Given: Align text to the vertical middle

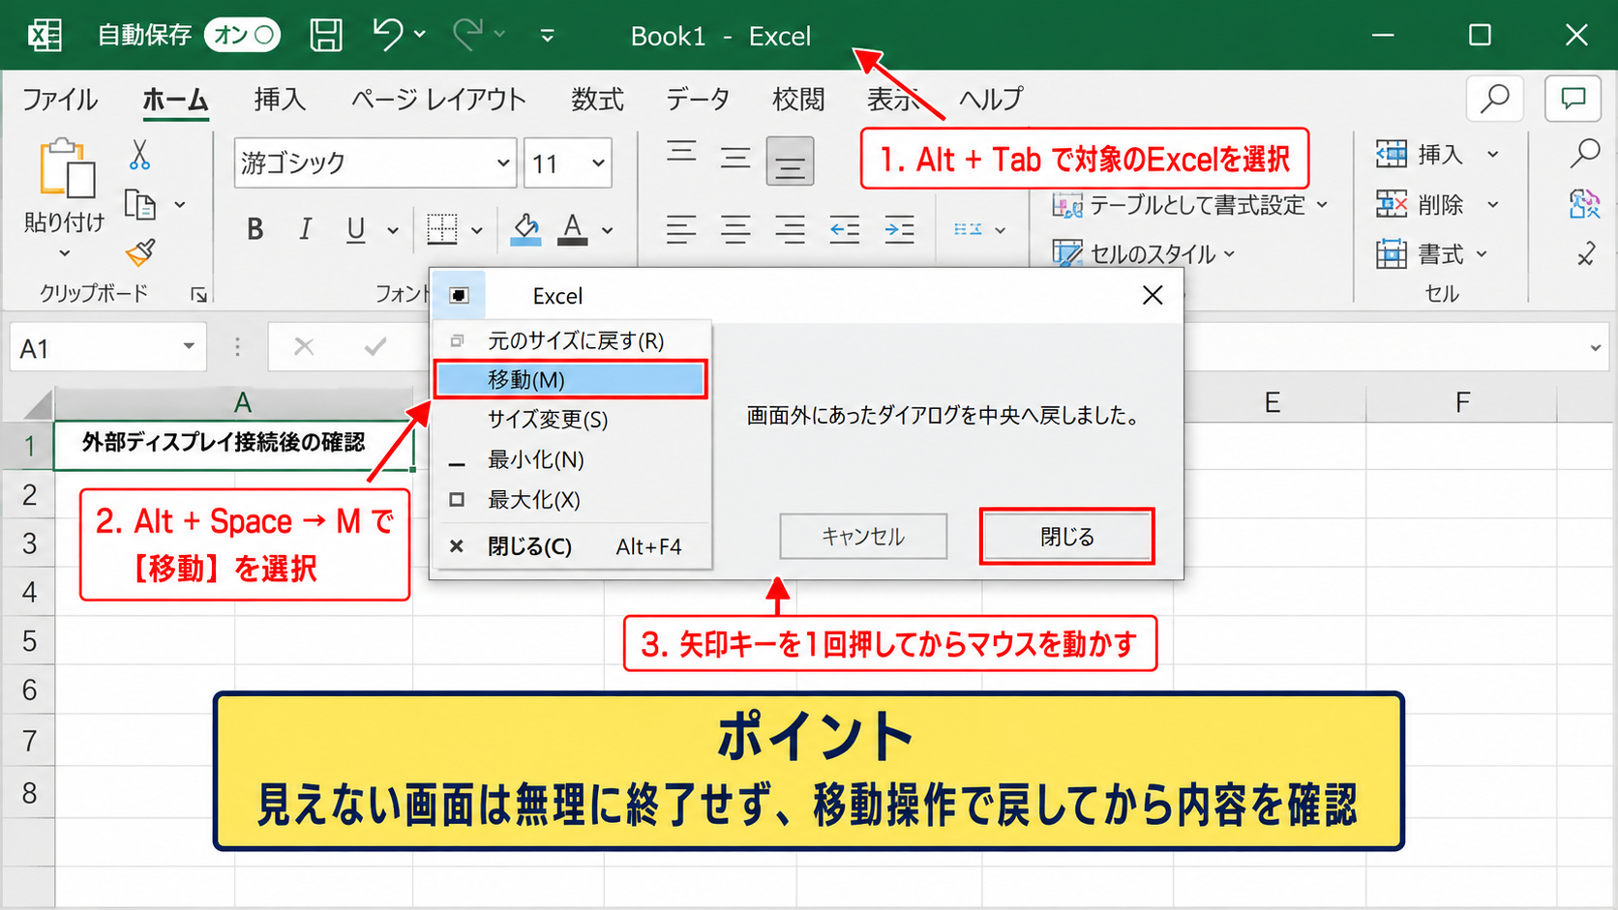Looking at the screenshot, I should tap(735, 157).
